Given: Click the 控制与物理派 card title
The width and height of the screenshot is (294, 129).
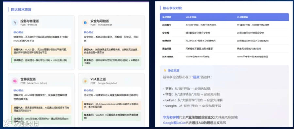Looking at the screenshot, I should click(x=29, y=21).
